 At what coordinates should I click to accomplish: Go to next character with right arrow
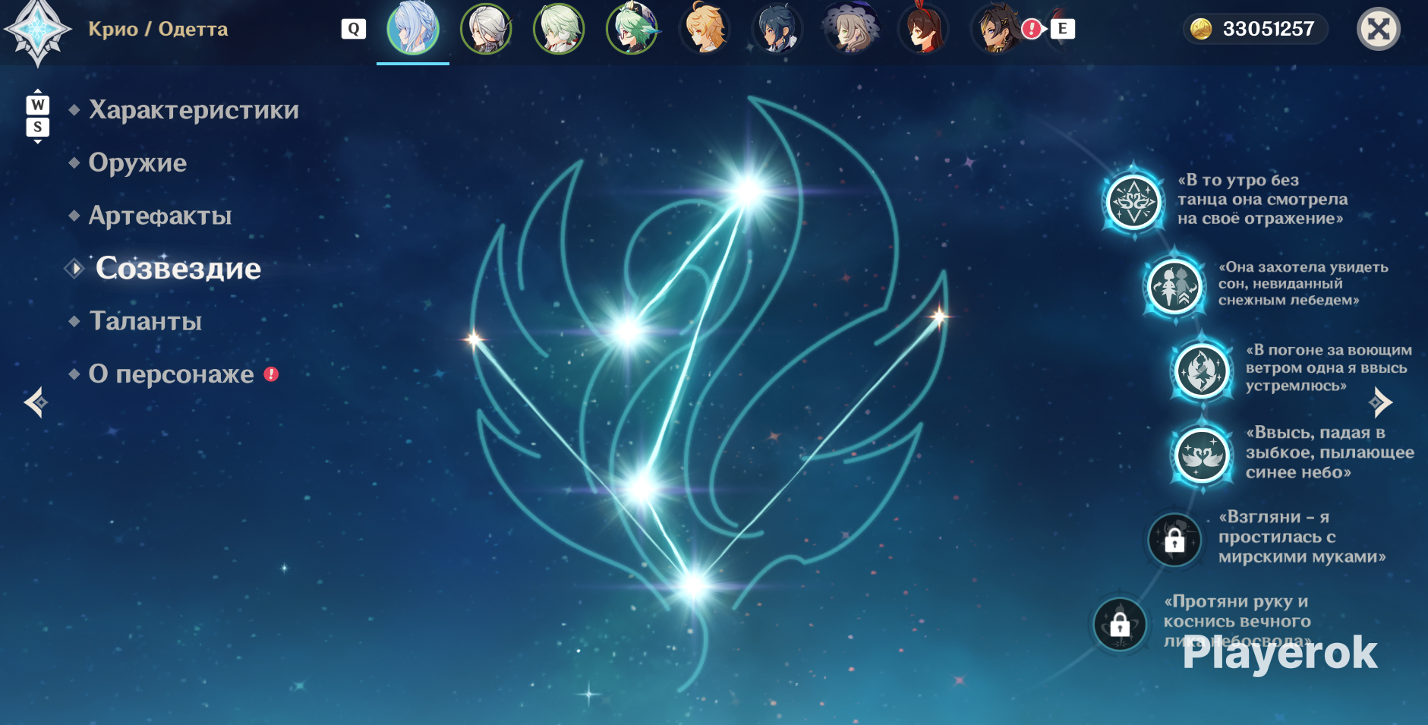(1381, 402)
